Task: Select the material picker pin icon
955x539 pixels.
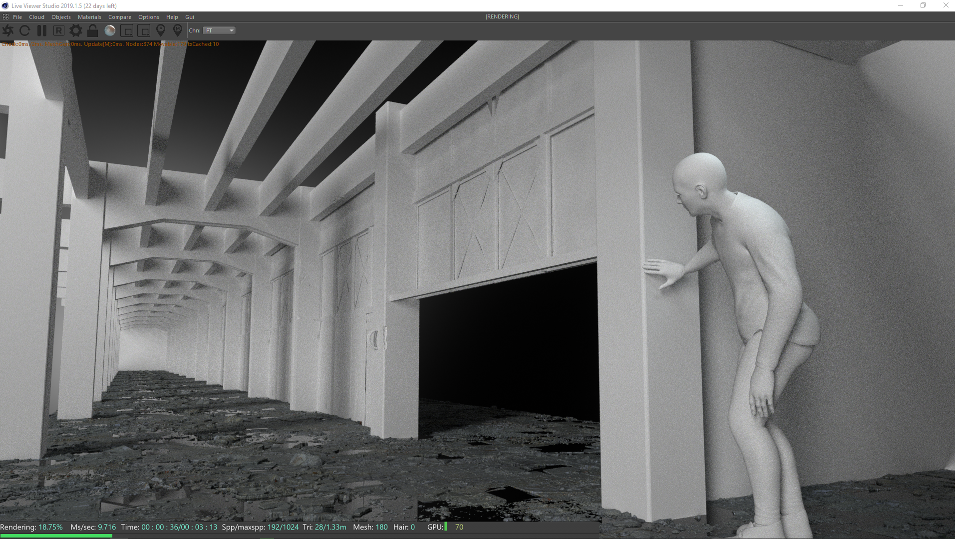Action: (x=178, y=31)
